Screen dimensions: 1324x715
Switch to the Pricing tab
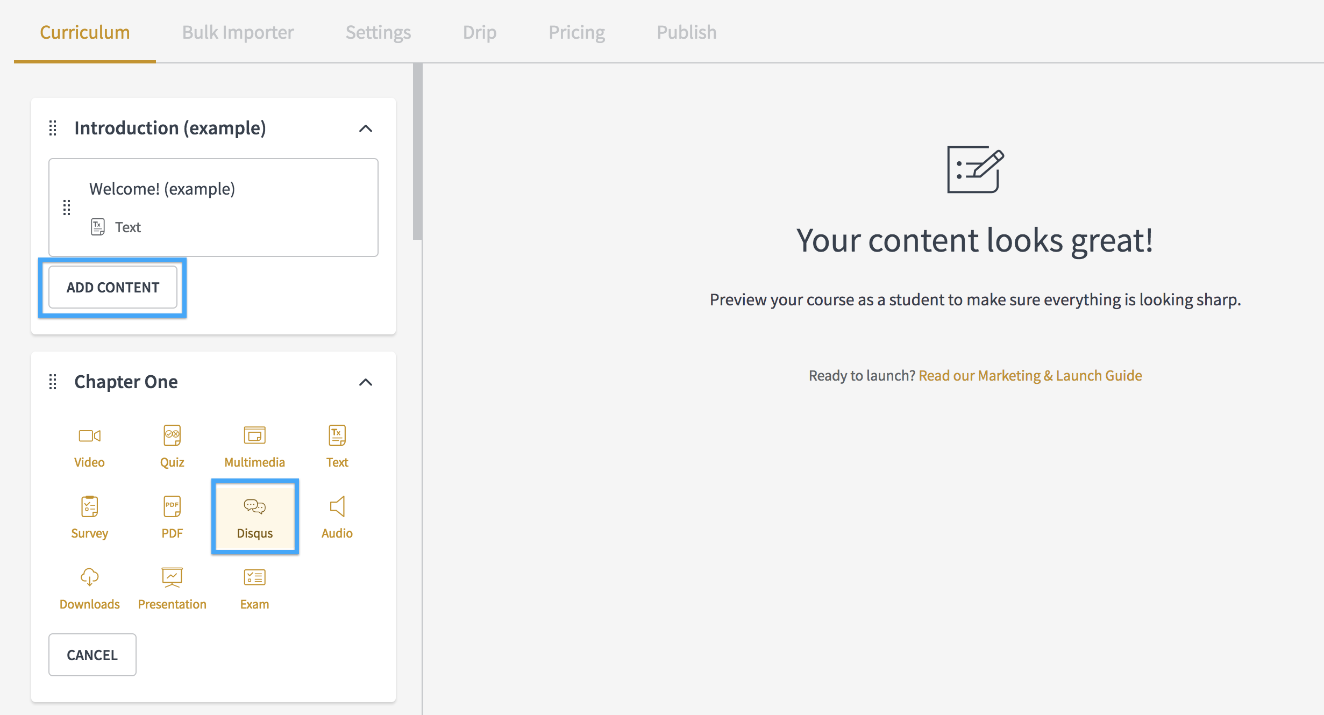(x=576, y=32)
